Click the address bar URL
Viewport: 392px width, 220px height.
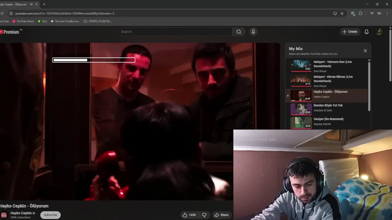point(65,13)
